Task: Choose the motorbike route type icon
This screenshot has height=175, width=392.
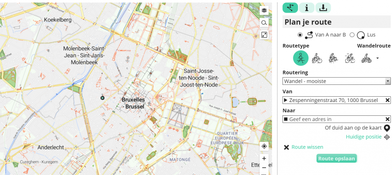Action: pyautogui.click(x=366, y=58)
